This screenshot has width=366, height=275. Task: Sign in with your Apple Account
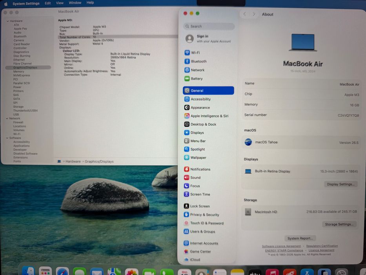[208, 39]
